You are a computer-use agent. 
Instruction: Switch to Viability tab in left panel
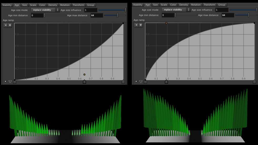pos(7,5)
